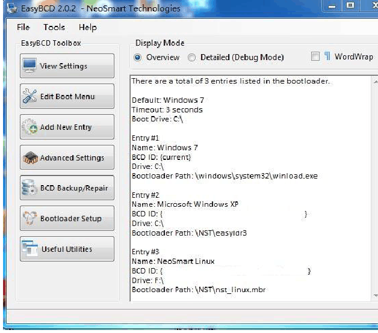Open Bootloader Setup button label
Viewport: 378px width, 333px height.
71,219
